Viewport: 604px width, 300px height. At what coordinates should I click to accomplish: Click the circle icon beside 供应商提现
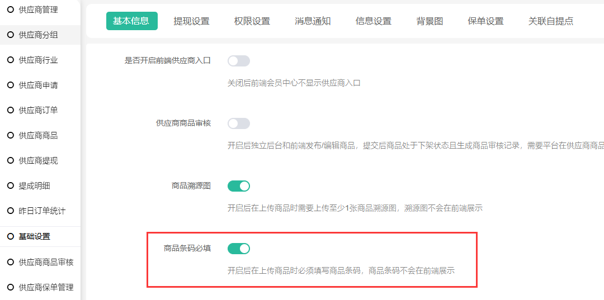coord(10,160)
